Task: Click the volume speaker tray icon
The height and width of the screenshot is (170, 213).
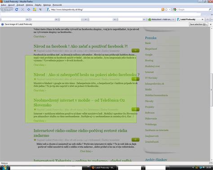Action: click(204, 167)
